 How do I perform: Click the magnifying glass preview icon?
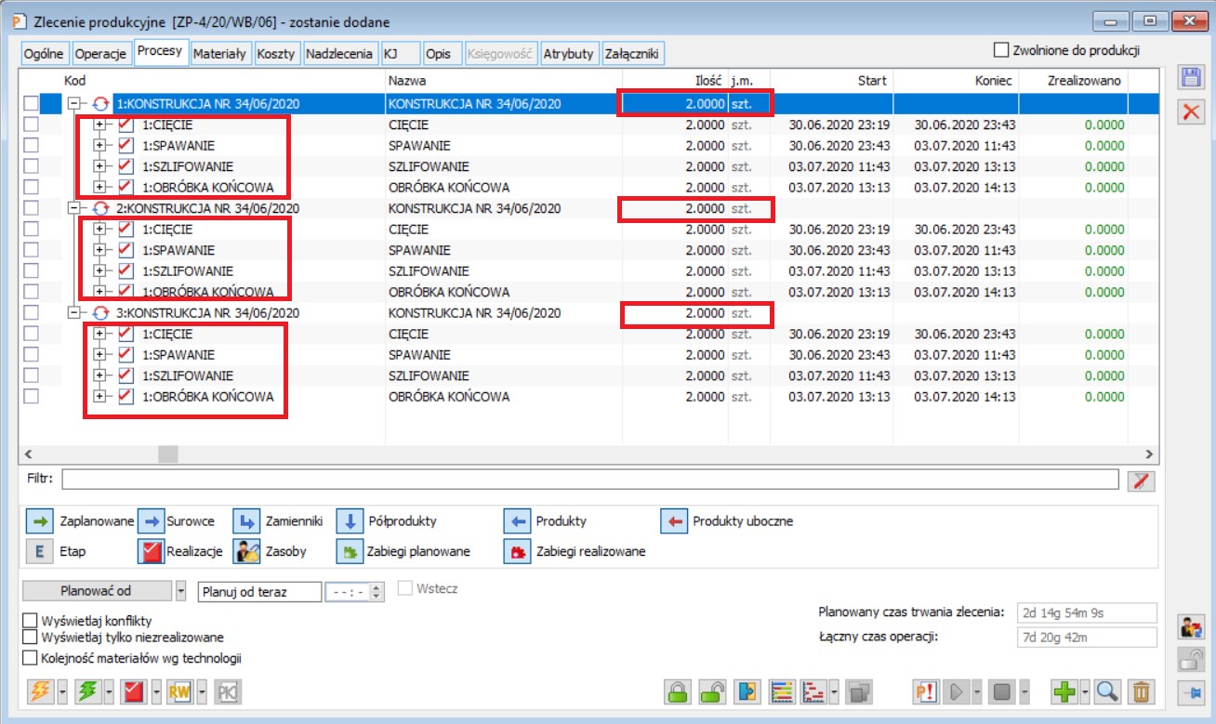tap(1106, 691)
